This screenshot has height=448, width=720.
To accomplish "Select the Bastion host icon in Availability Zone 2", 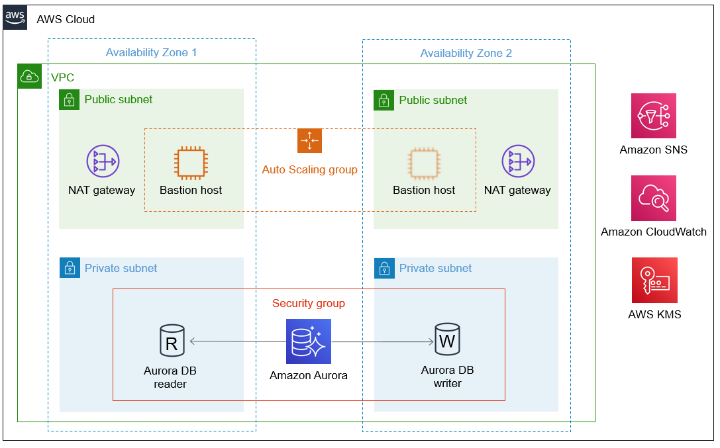I will (x=424, y=161).
